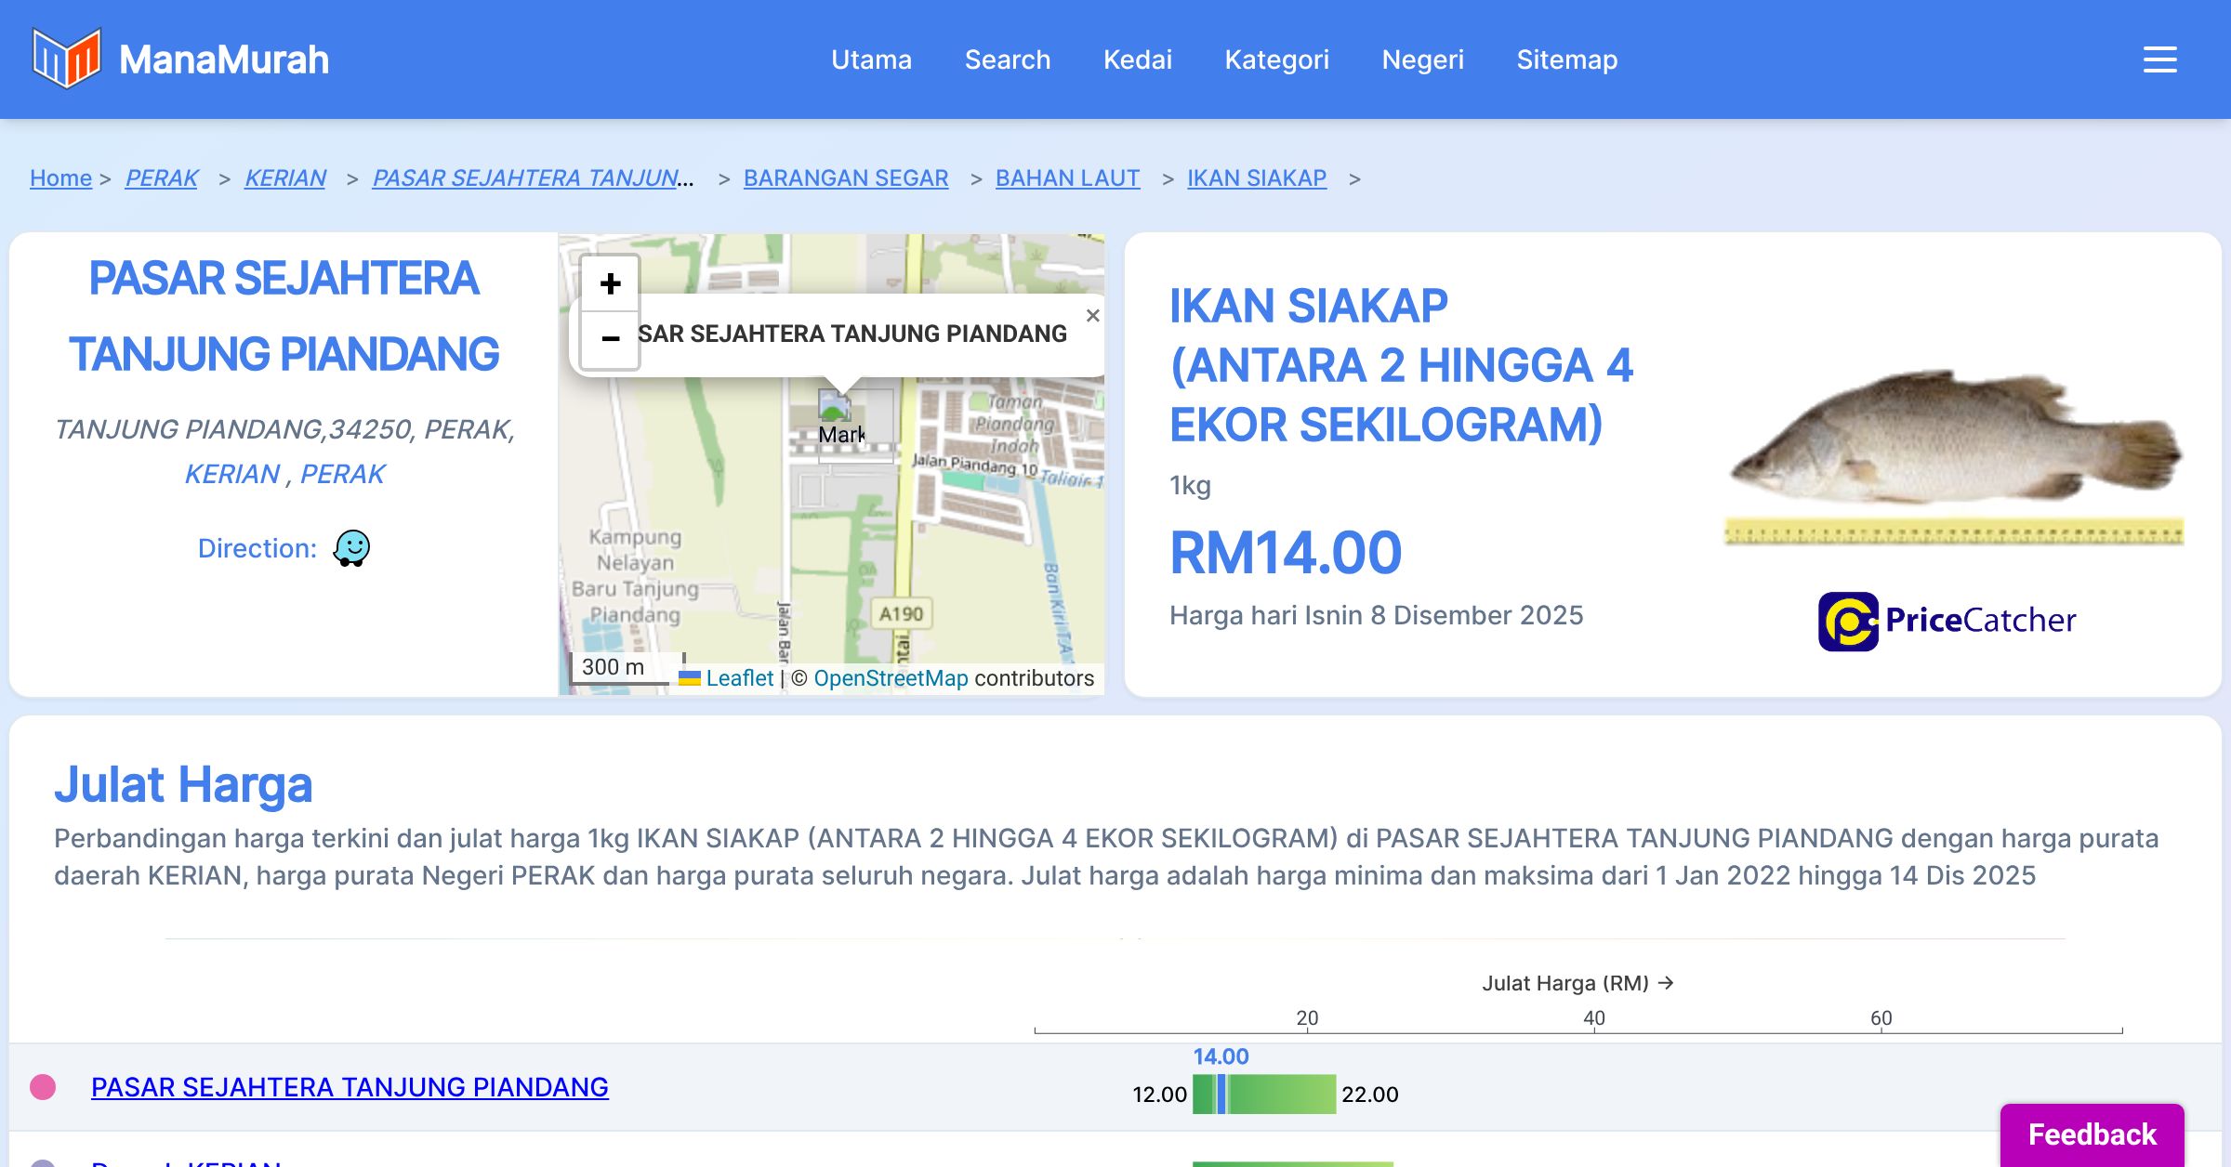Open the Kategori menu item
The height and width of the screenshot is (1167, 2231).
tap(1276, 59)
